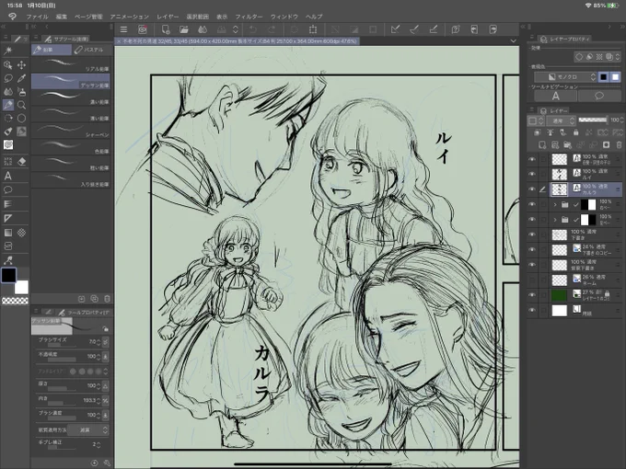This screenshot has height=469, width=626.
Task: Open the アニメーション menu
Action: point(130,17)
